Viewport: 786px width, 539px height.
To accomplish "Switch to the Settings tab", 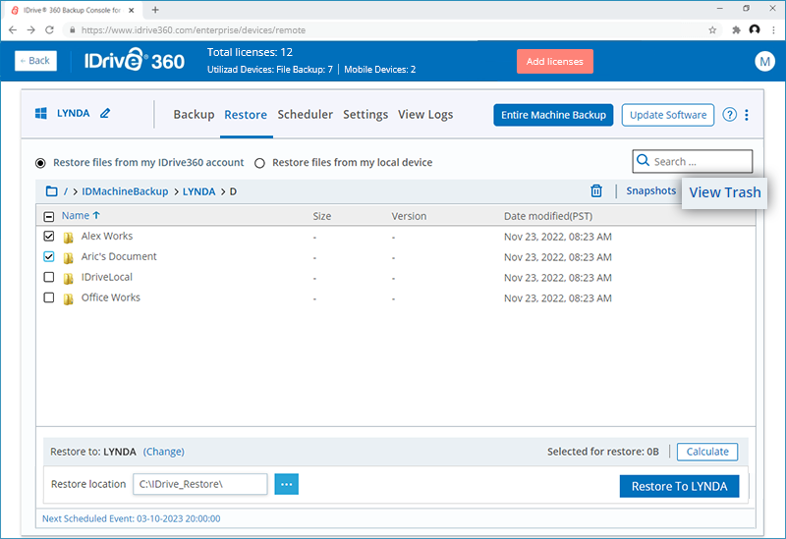I will pyautogui.click(x=365, y=115).
